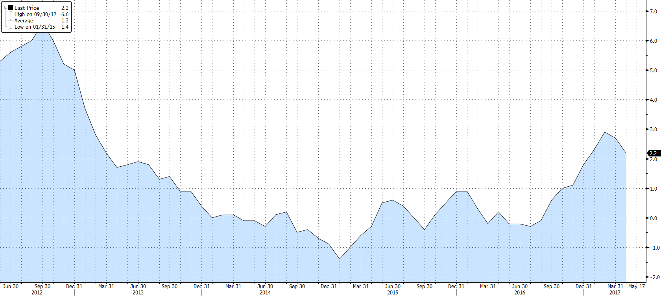Click the 'Jun 30' label above 2015
This screenshot has width=661, height=296.
393,286
